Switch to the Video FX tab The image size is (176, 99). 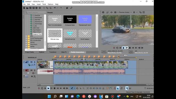(x=64, y=52)
